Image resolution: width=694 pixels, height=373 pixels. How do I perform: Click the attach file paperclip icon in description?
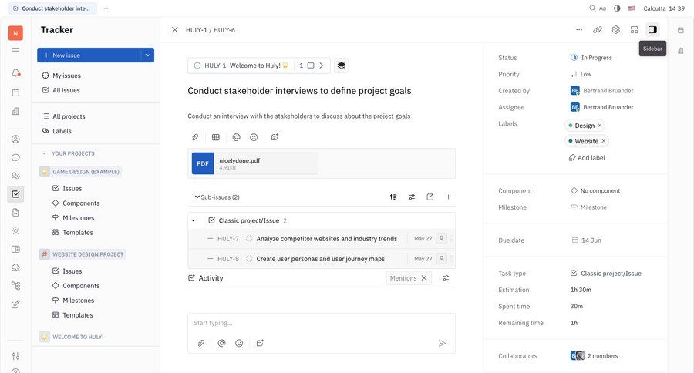(195, 137)
